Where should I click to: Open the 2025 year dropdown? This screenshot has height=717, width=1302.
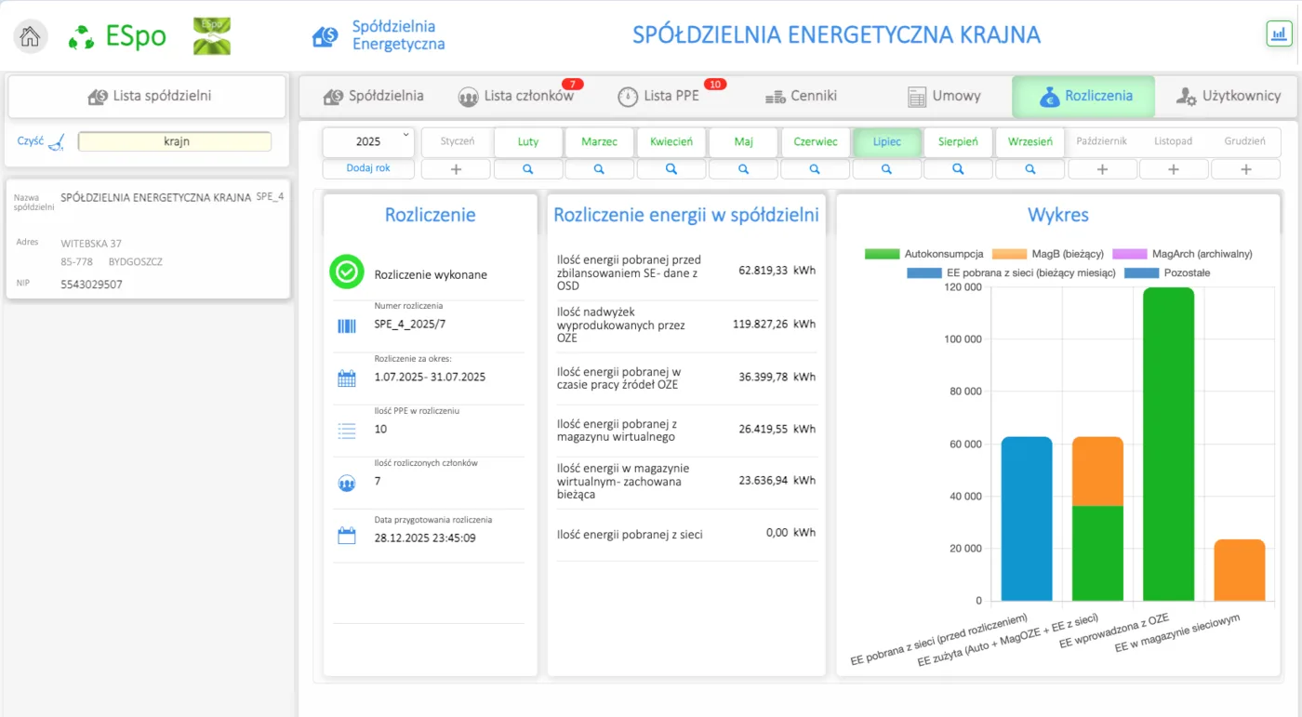(368, 142)
